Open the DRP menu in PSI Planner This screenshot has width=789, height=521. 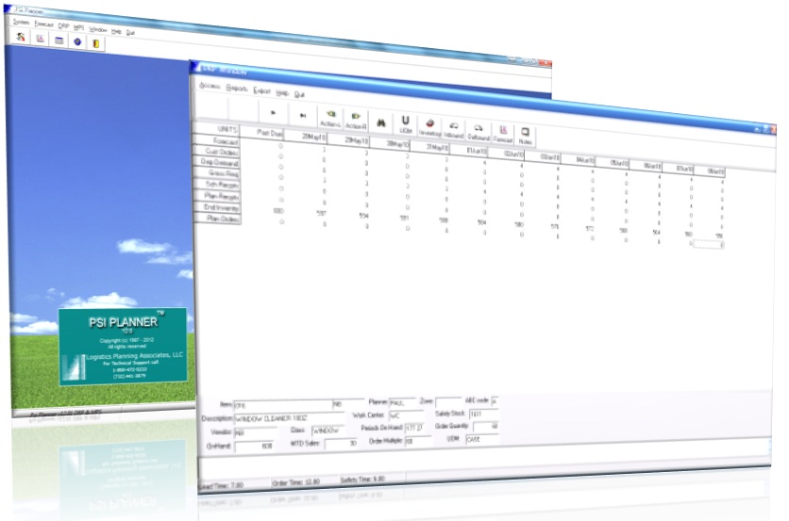click(x=64, y=25)
